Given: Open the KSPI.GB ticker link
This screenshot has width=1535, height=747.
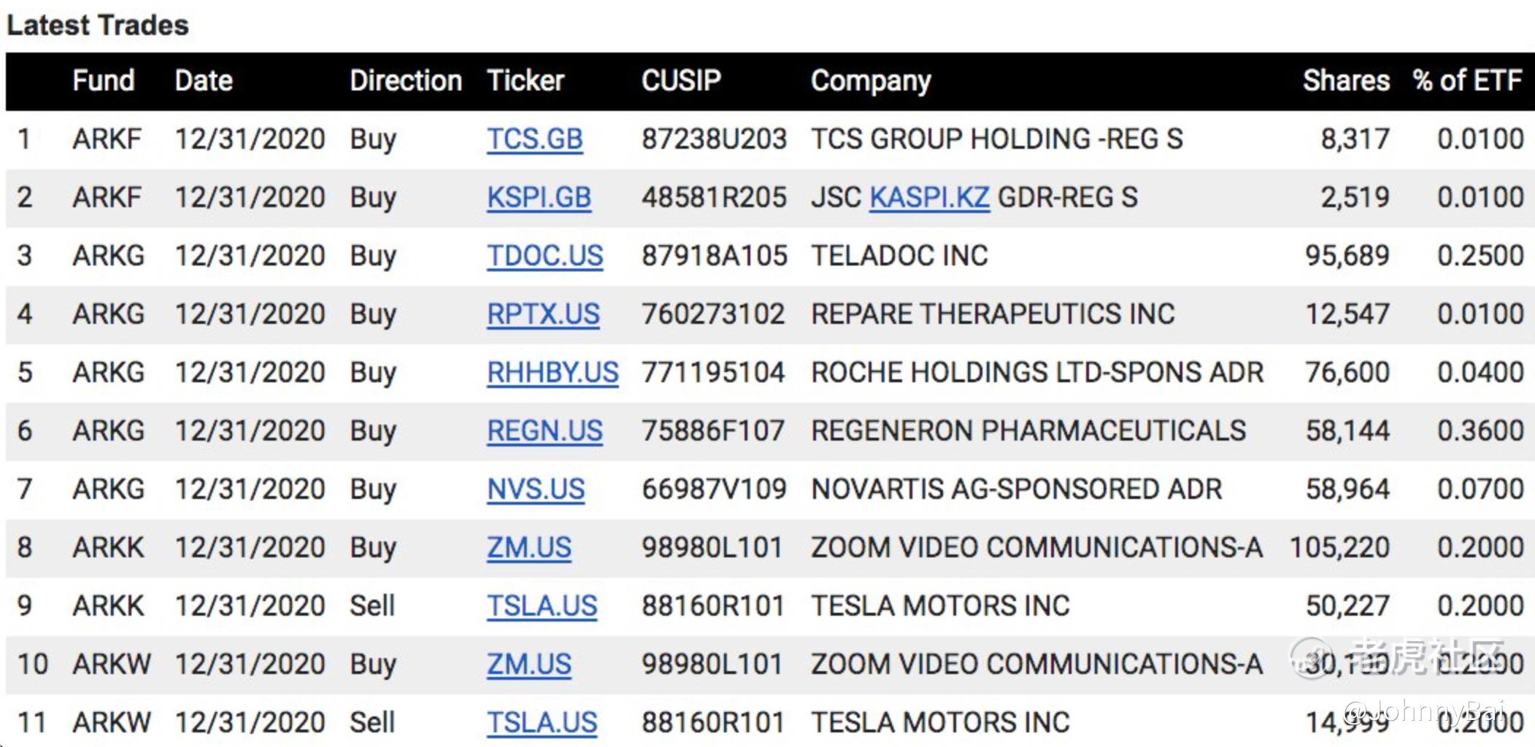Looking at the screenshot, I should 539,197.
